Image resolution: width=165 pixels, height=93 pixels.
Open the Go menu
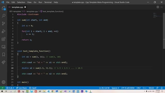(35, 2)
